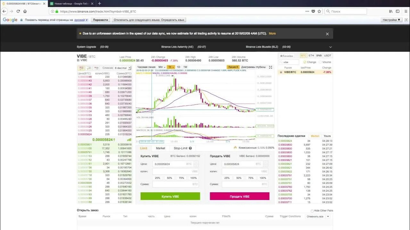Screen dimensions: 410x230
Task: Show buy orders only in order book
Action: (x=89, y=68)
